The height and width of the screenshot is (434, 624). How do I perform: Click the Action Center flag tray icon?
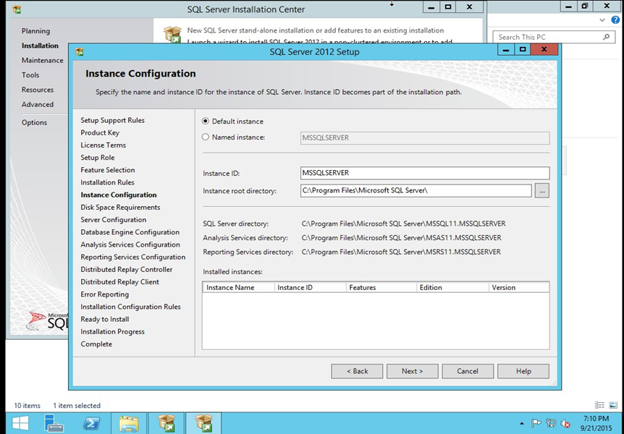(x=536, y=423)
